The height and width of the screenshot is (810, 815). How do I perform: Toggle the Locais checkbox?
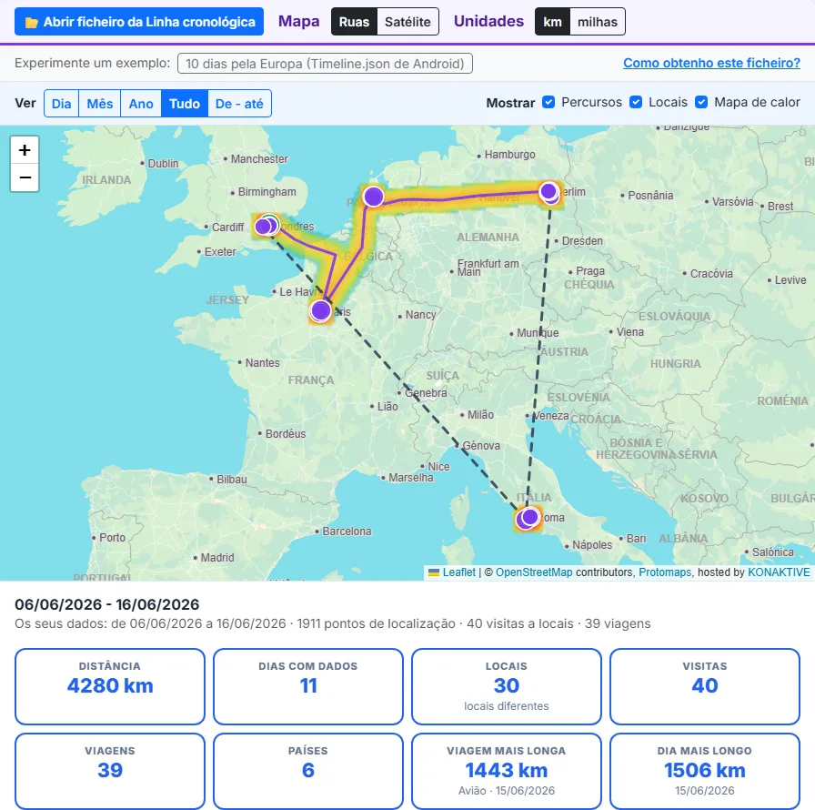pyautogui.click(x=636, y=102)
